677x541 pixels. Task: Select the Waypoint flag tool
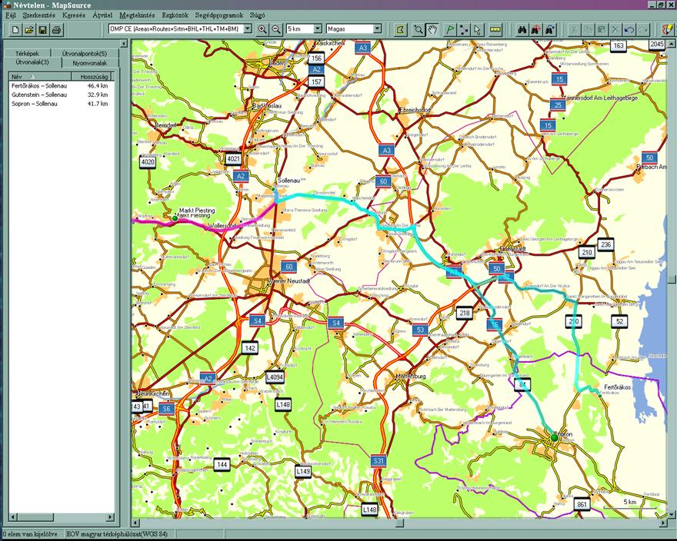point(450,29)
